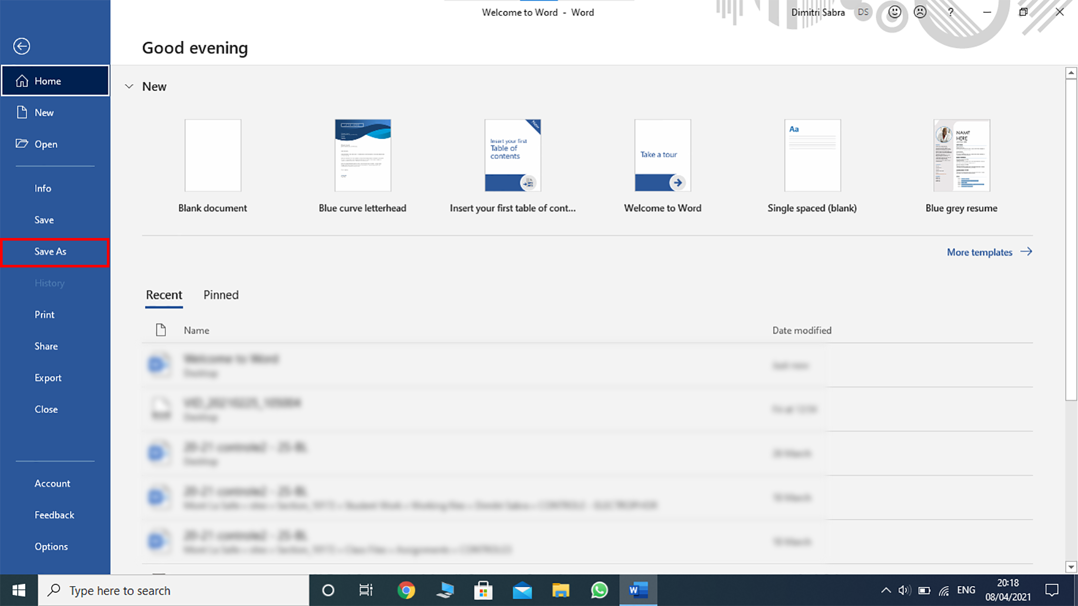The height and width of the screenshot is (606, 1078).
Task: Click the Word icon on the taskbar
Action: point(637,590)
